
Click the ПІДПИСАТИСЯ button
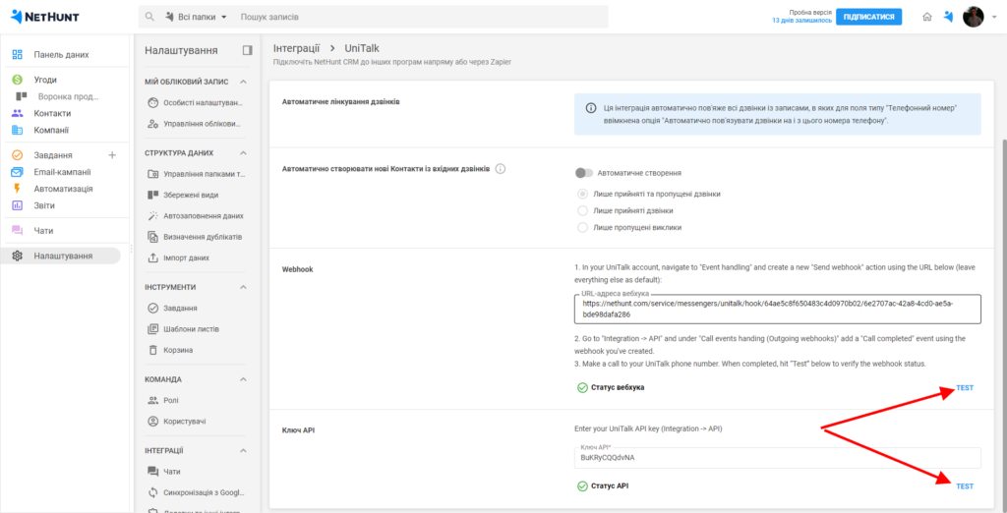(868, 17)
